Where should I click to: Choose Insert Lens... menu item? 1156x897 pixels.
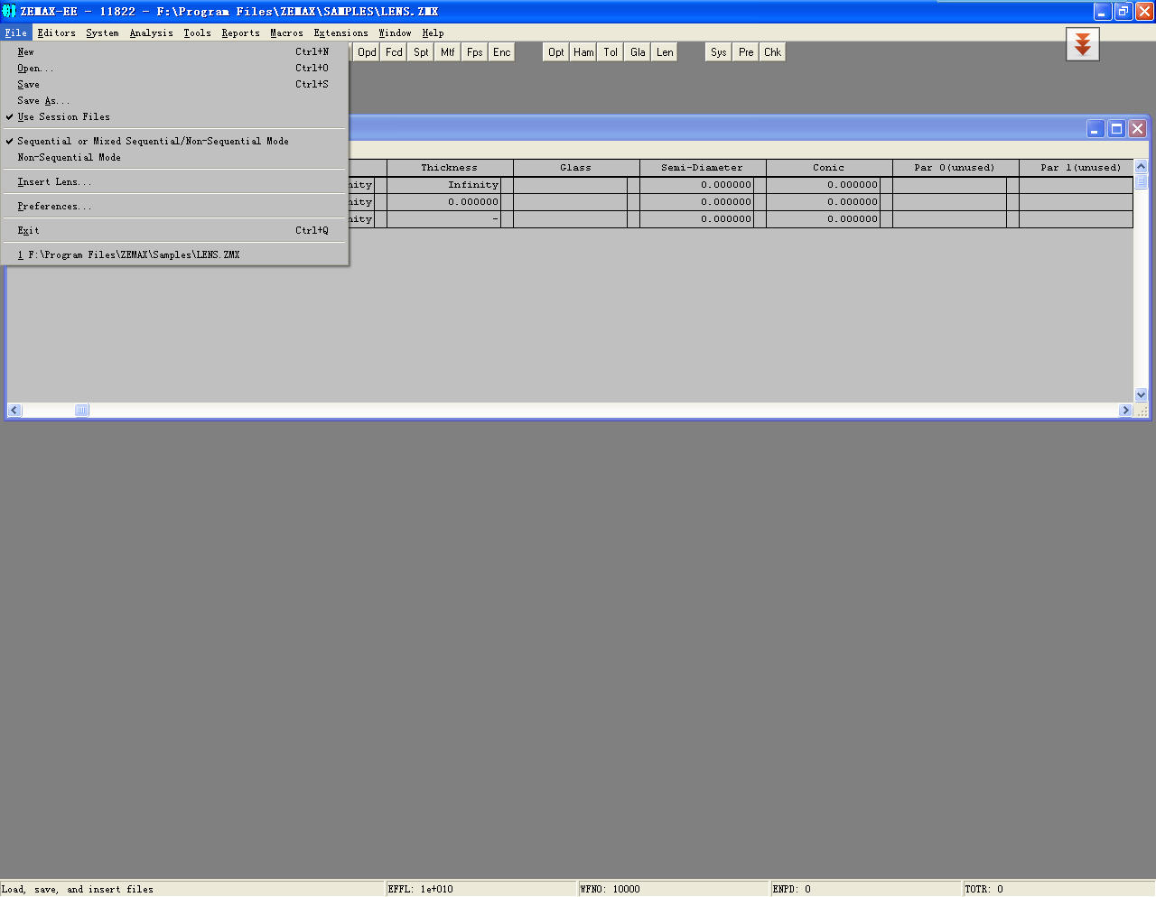[x=174, y=182]
